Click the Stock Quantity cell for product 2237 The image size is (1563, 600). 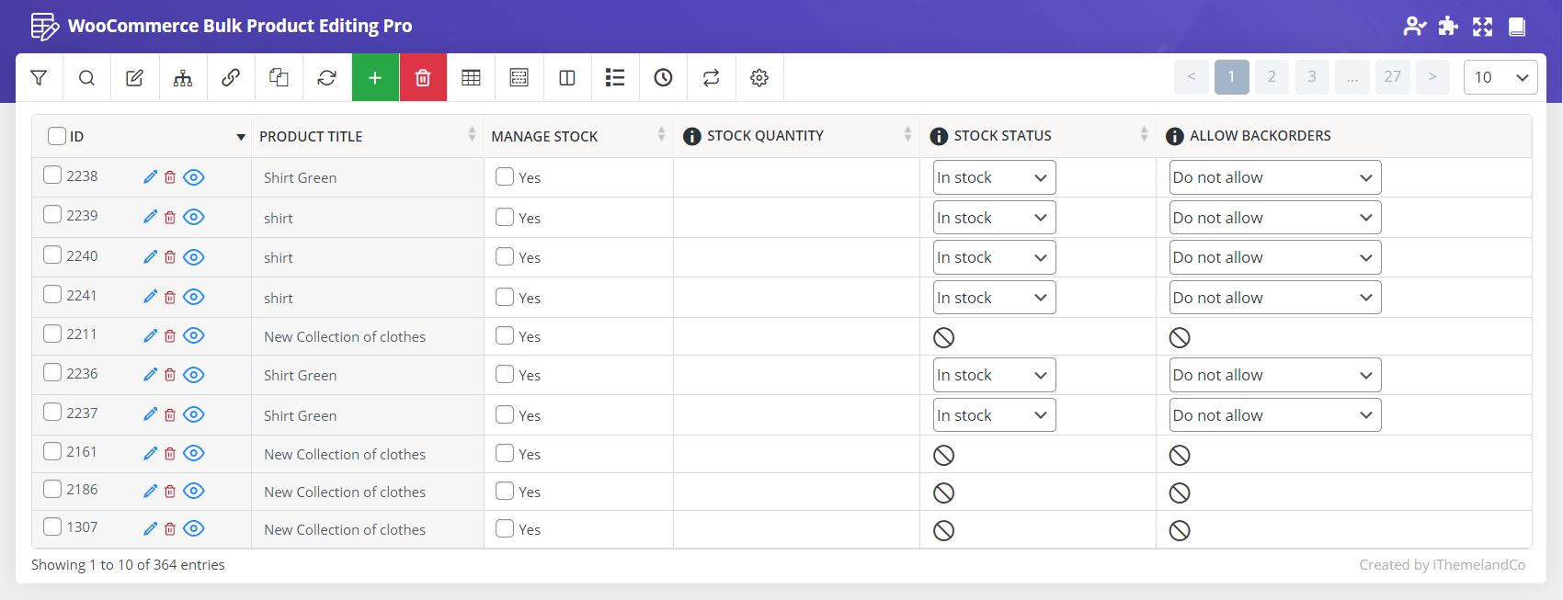(x=795, y=415)
